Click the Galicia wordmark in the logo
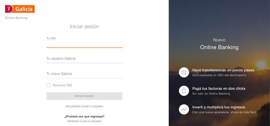This screenshot has height=126, width=270. (x=24, y=9)
